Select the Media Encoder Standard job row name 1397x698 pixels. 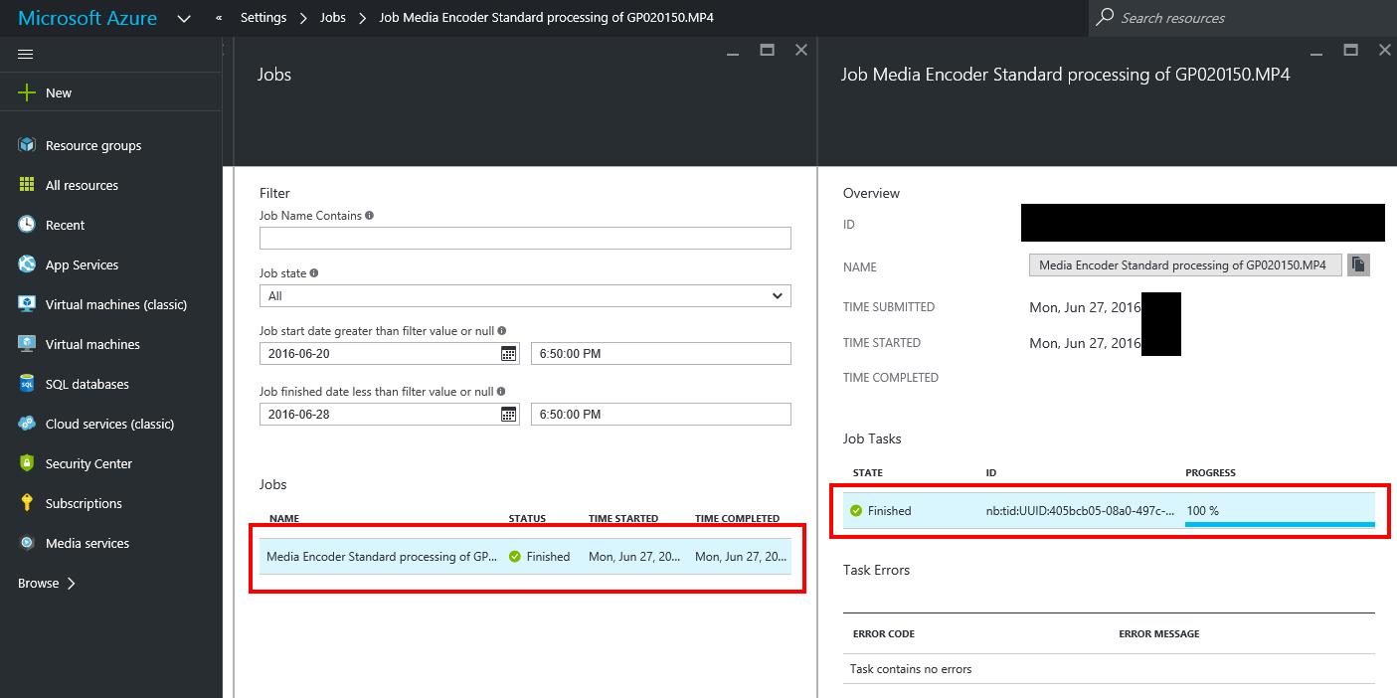coord(382,557)
